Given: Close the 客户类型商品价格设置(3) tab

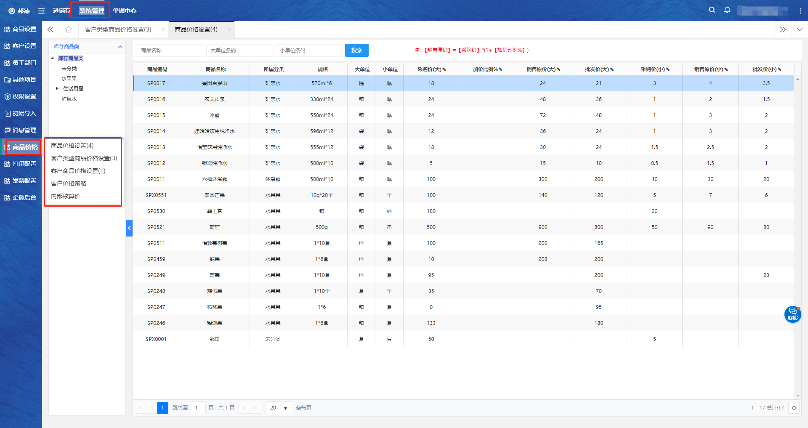Looking at the screenshot, I should [x=163, y=29].
